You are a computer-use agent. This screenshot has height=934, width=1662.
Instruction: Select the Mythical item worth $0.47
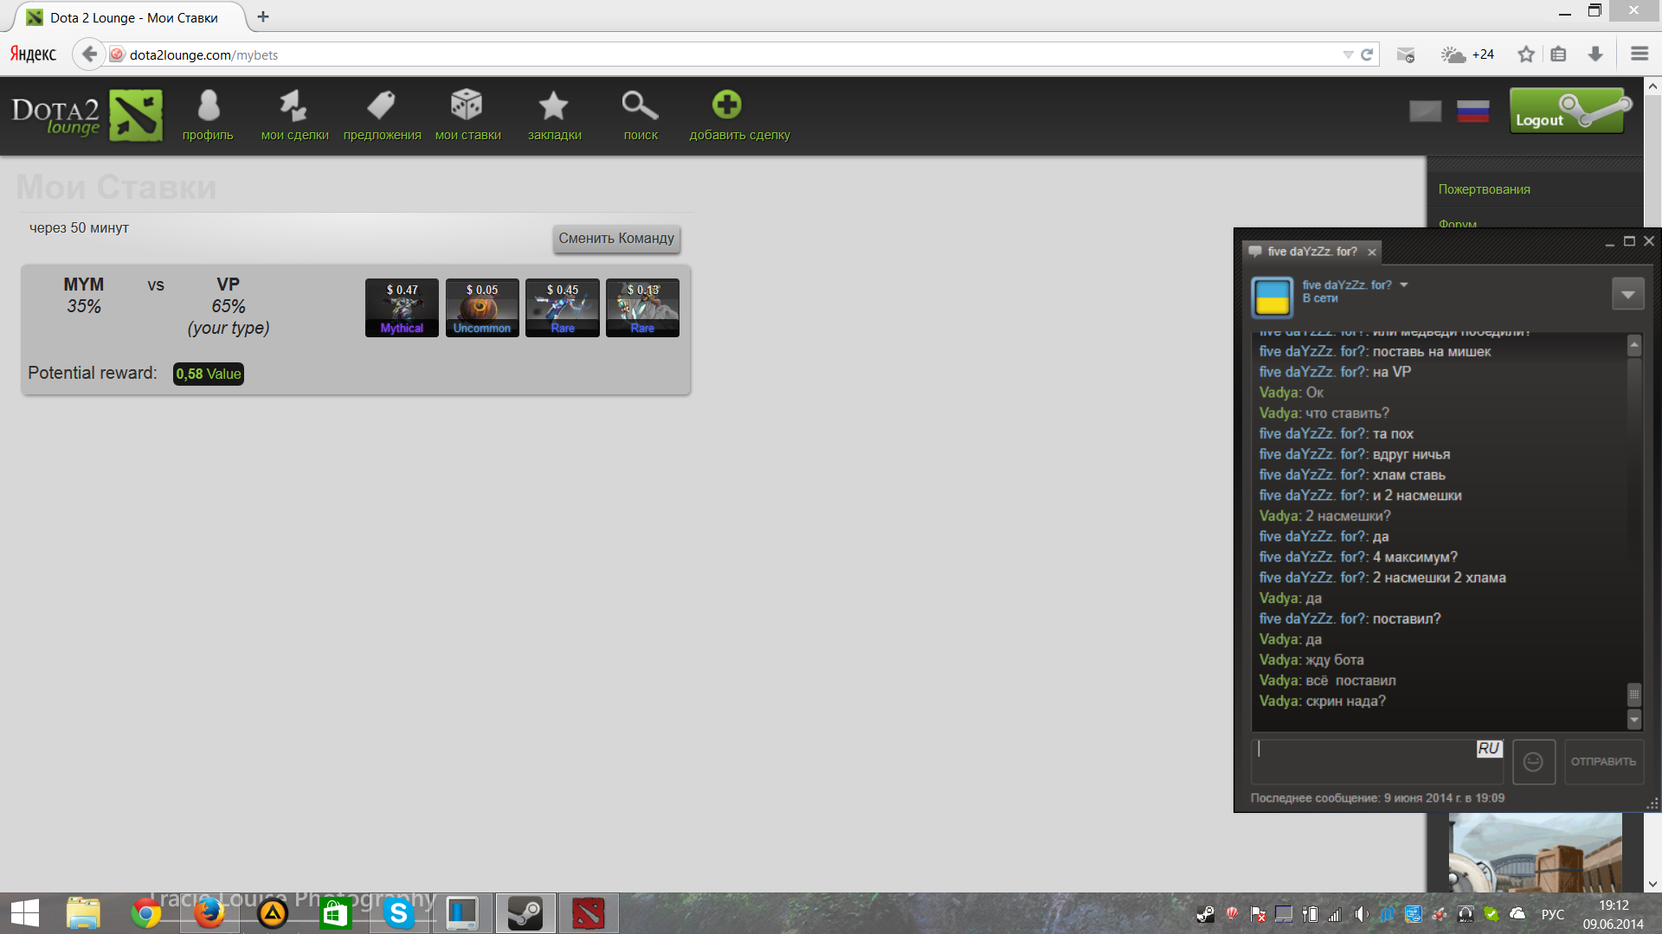coord(402,308)
